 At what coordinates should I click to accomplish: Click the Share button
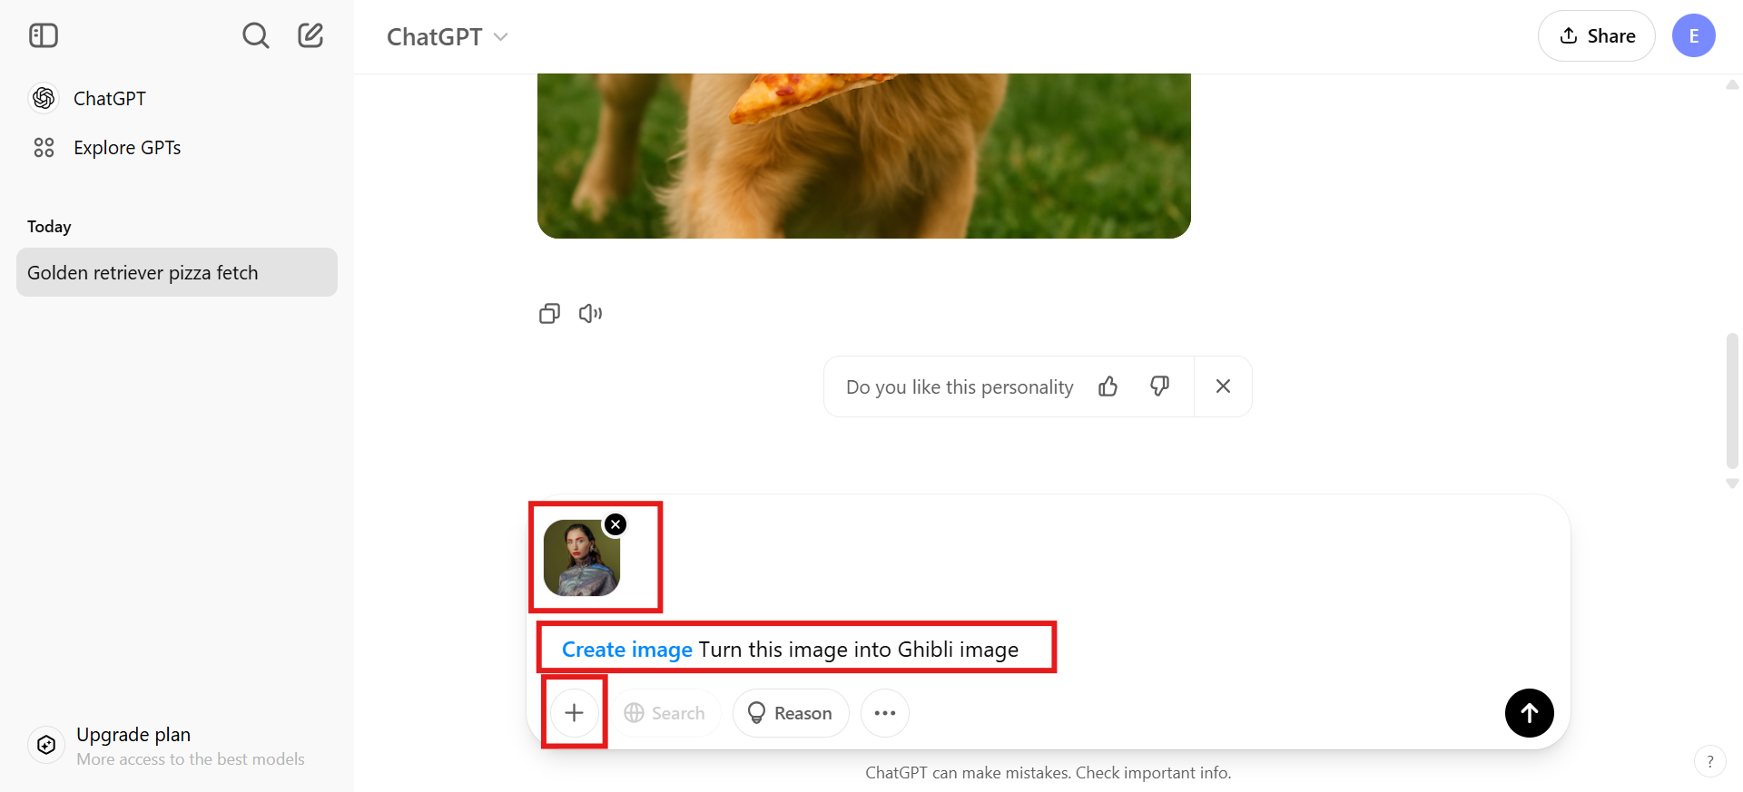pyautogui.click(x=1597, y=36)
